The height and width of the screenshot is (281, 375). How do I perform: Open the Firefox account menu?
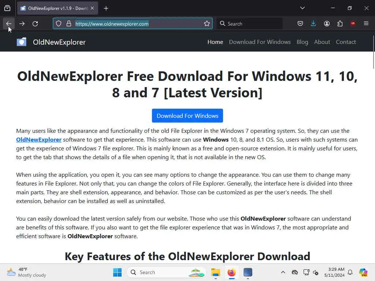[327, 24]
